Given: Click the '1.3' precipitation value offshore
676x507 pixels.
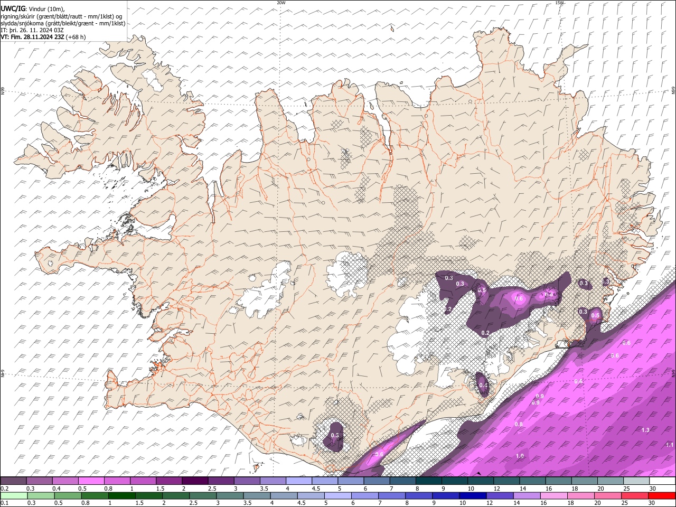Looking at the screenshot, I should (645, 430).
